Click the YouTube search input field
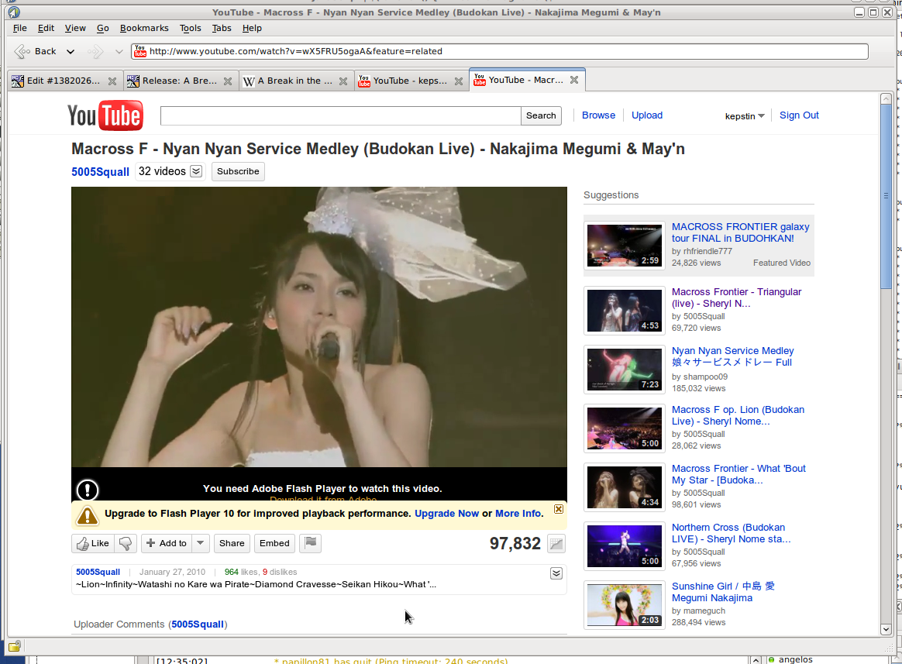Viewport: 902px width, 664px height. pos(340,115)
